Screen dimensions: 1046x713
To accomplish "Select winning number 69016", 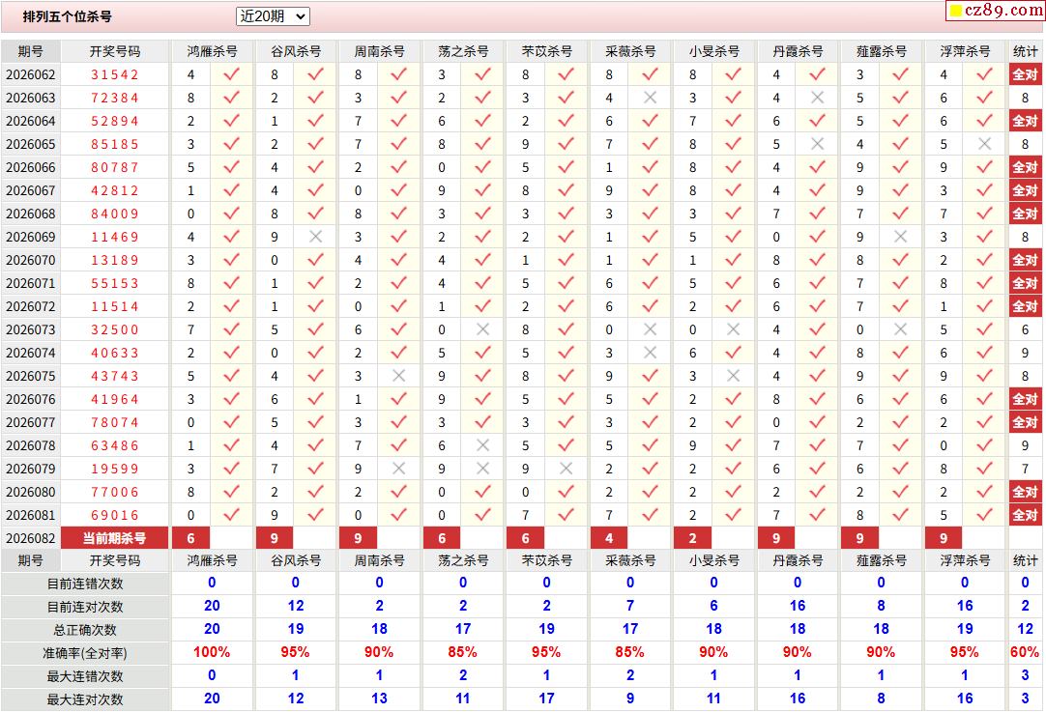I will click(115, 515).
